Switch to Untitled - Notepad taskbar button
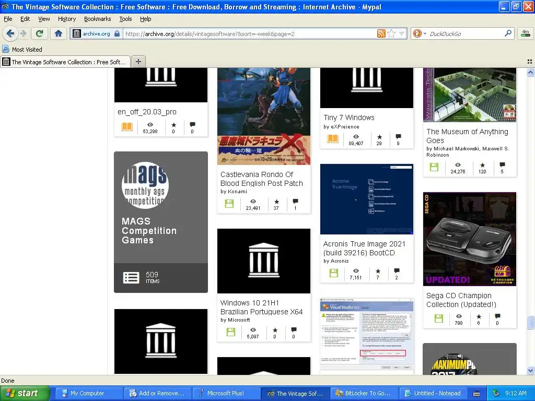 433,393
